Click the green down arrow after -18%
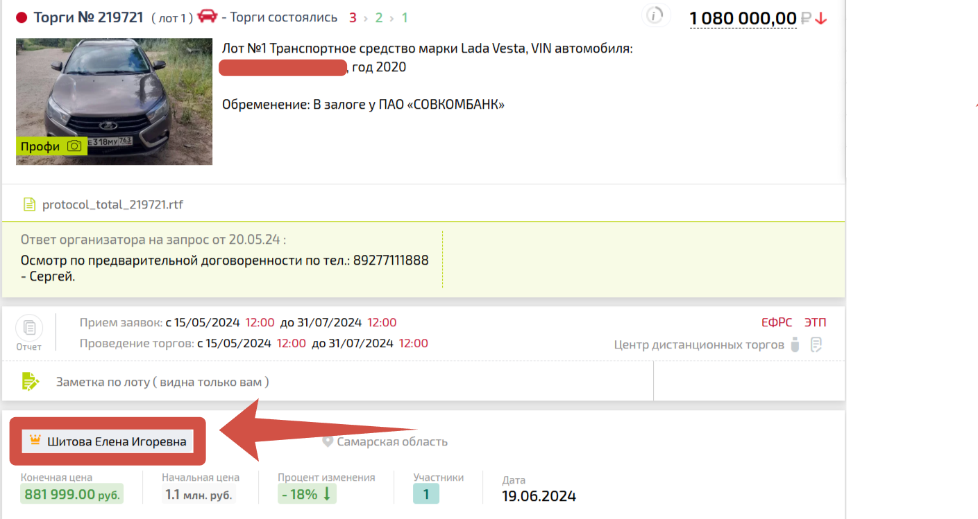 click(x=328, y=494)
